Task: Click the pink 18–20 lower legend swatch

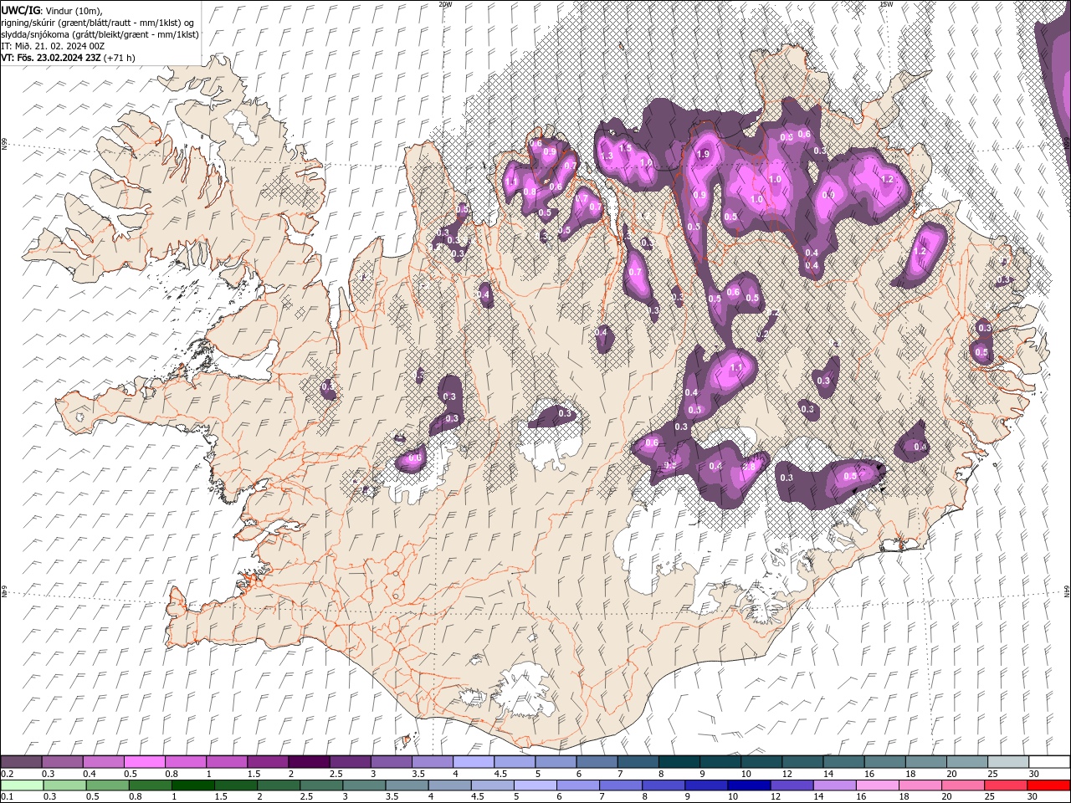Action: click(x=920, y=785)
